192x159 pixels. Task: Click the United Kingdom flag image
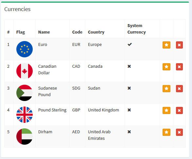tap(25, 115)
